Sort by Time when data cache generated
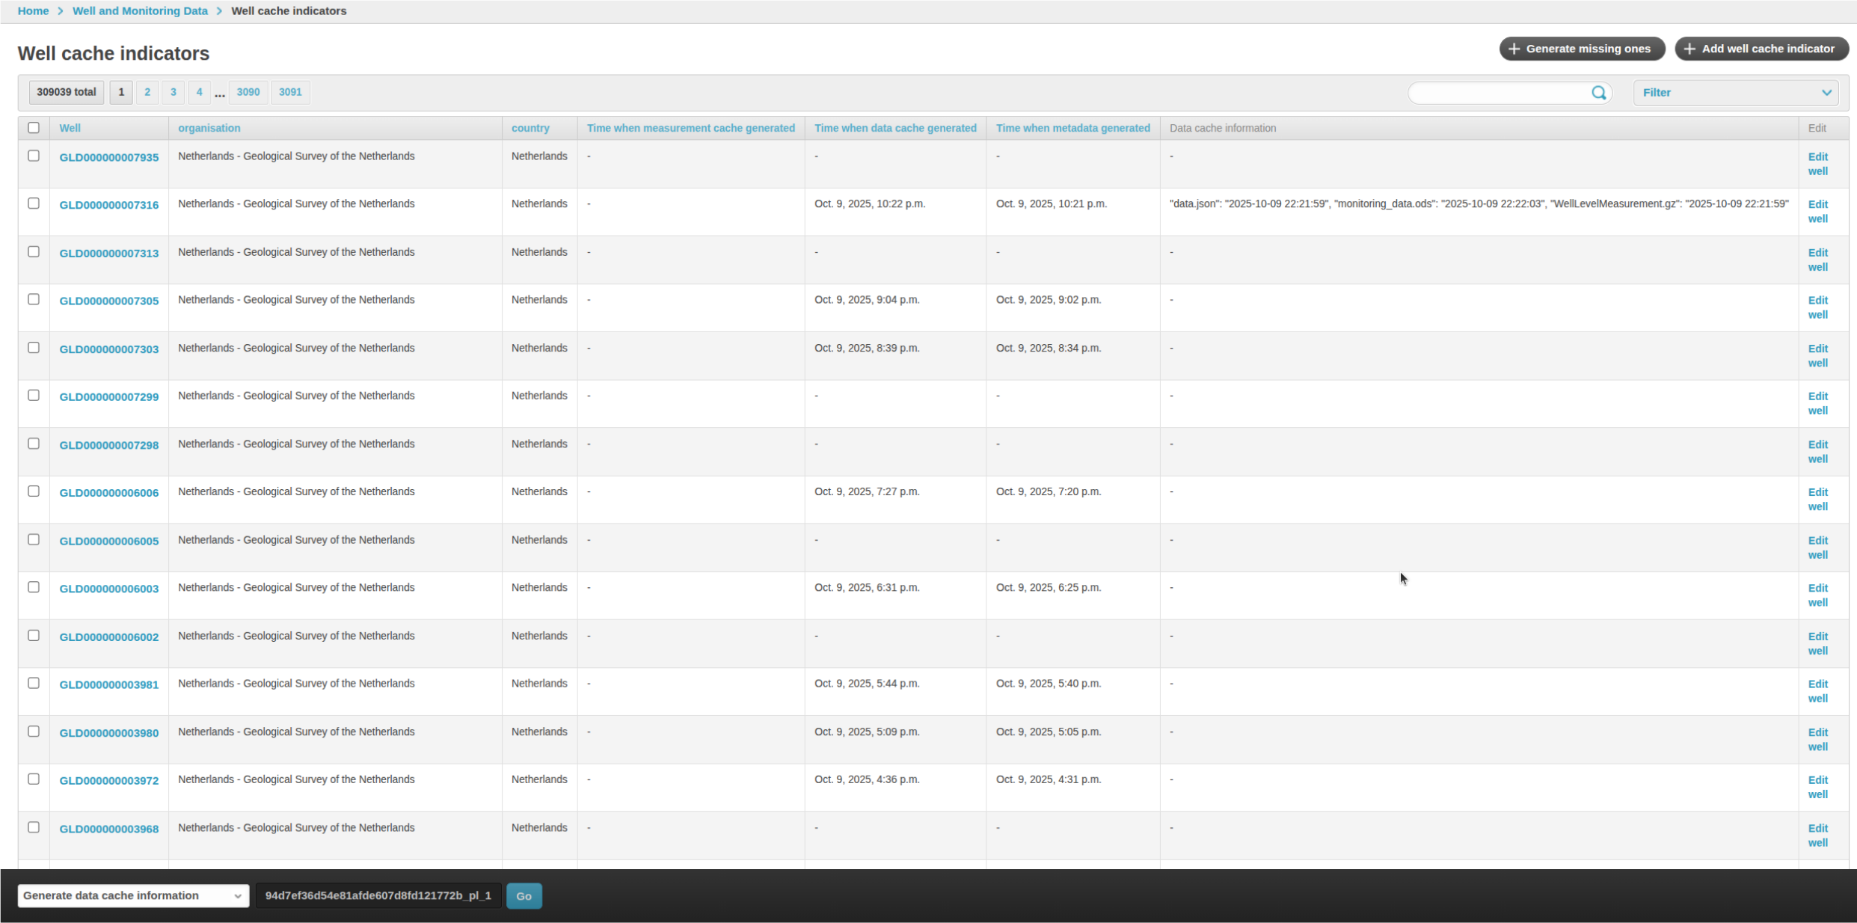 (894, 128)
